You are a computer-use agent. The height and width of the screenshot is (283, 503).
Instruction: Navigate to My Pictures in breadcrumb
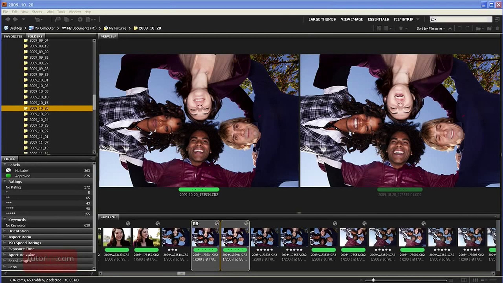[x=117, y=28]
